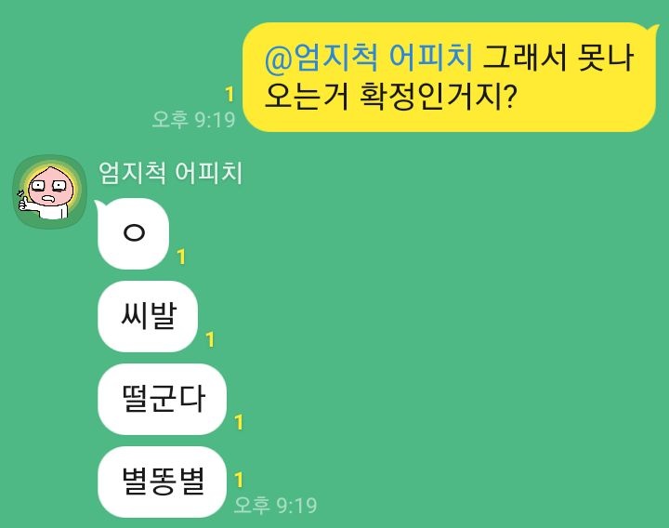Image resolution: width=669 pixels, height=528 pixels.
Task: Select the white bubble containing ㅇ
Action: (x=133, y=233)
